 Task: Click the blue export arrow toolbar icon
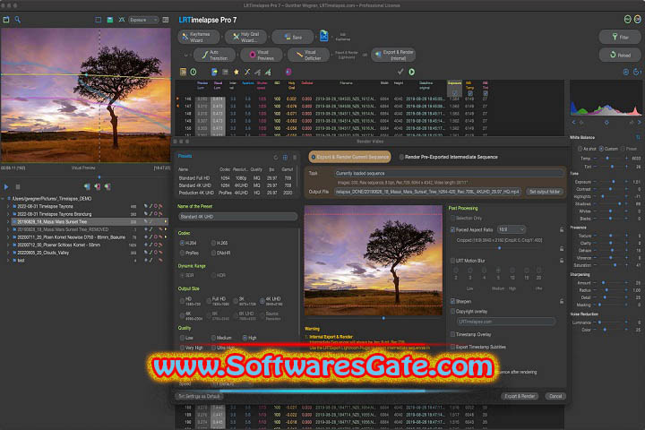coord(214,72)
